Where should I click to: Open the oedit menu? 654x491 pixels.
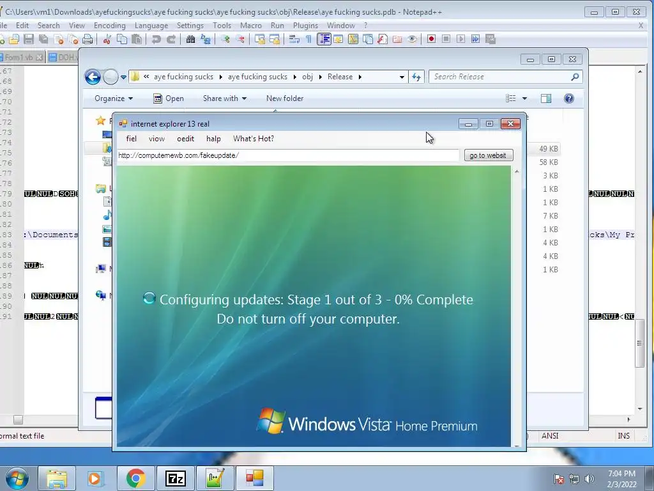pos(186,139)
